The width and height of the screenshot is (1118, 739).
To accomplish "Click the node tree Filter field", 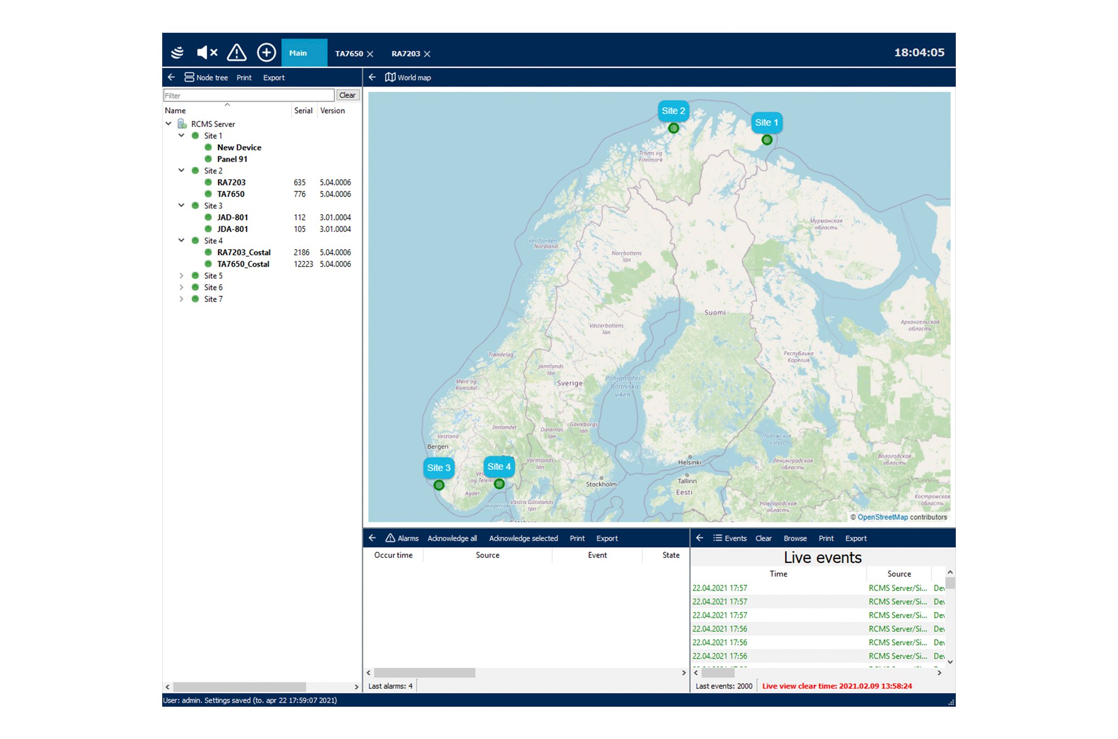I will (248, 95).
